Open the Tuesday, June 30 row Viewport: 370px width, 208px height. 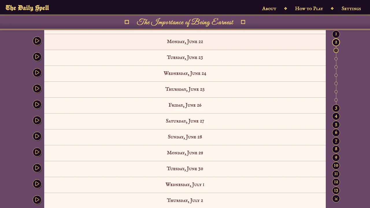(185, 169)
